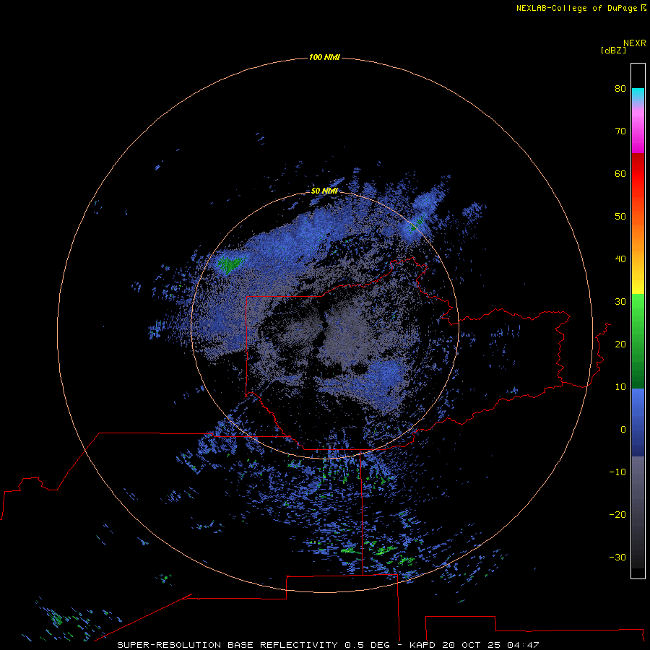Click the 50 value on the dBZ scale

620,217
